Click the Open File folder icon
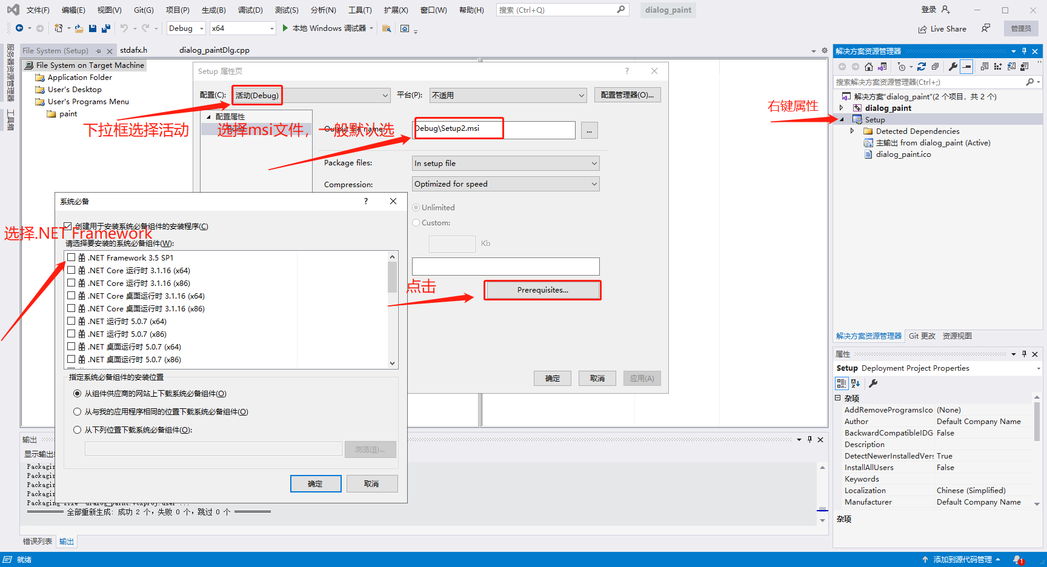Viewport: 1047px width, 567px height. coord(79,28)
